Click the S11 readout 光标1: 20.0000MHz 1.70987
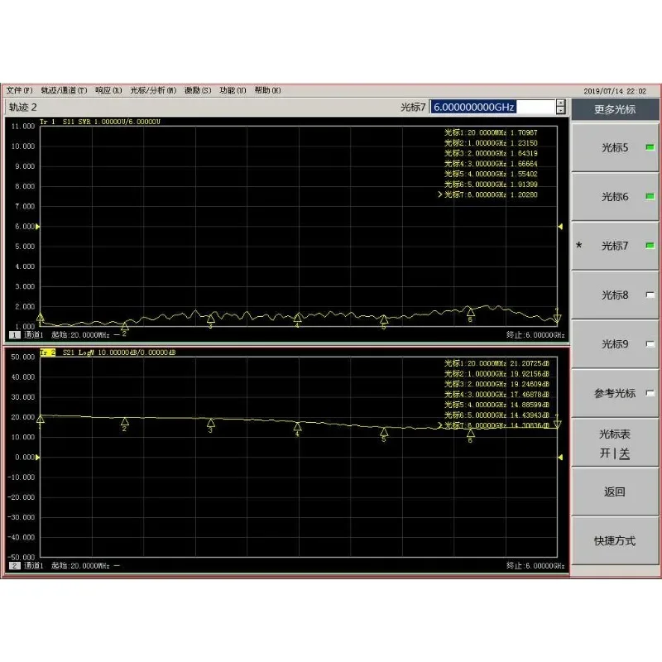 (x=491, y=132)
